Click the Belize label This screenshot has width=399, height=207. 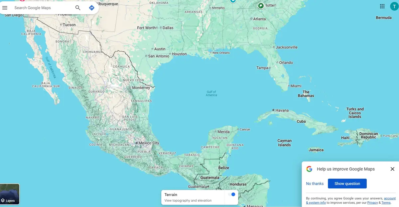[x=224, y=168]
